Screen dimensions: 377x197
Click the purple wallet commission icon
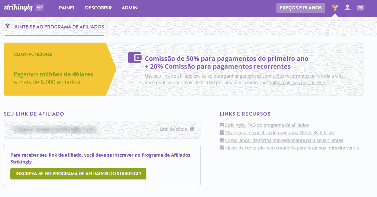[x=135, y=58]
